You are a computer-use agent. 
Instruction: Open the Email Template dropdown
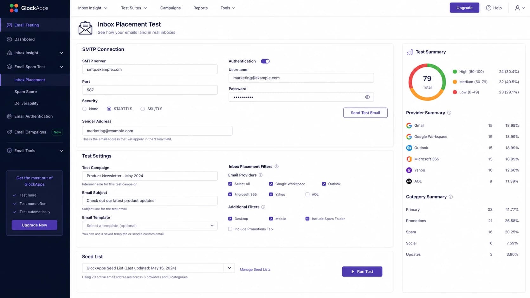click(150, 226)
